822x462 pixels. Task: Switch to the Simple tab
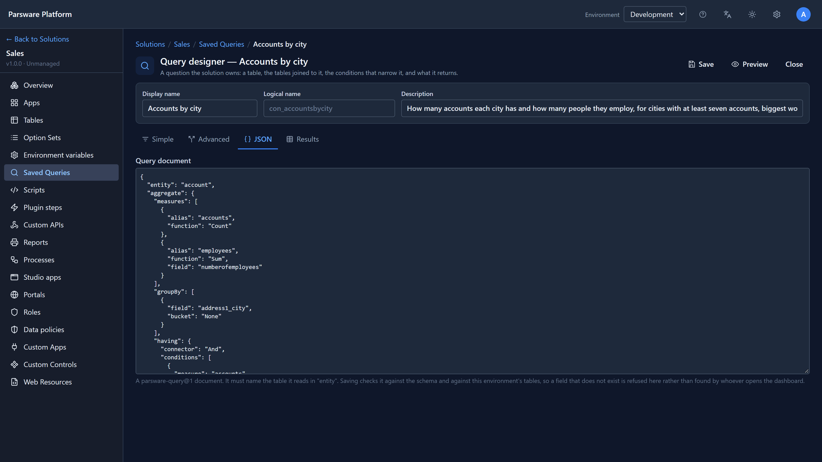tap(158, 139)
